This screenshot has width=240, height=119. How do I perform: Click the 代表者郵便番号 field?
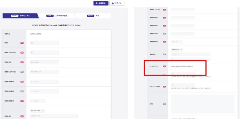[x=37, y=101]
